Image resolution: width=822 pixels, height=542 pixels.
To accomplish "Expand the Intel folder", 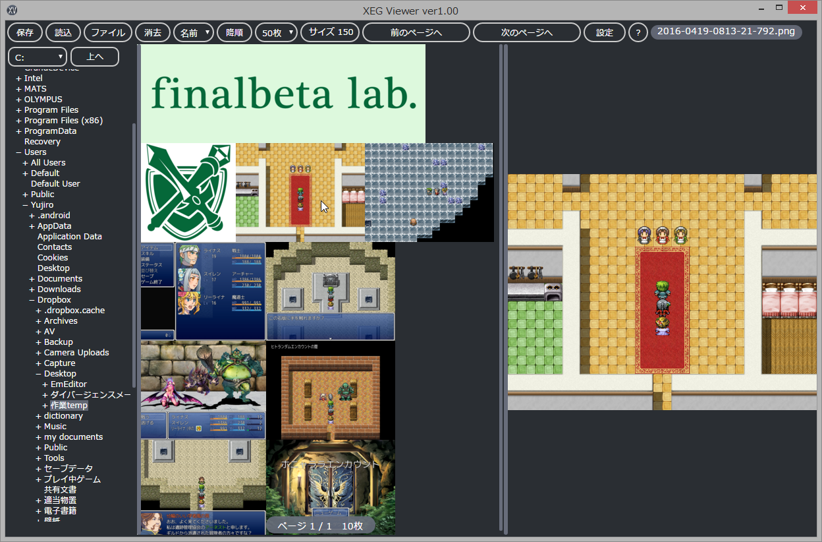I will pos(19,78).
